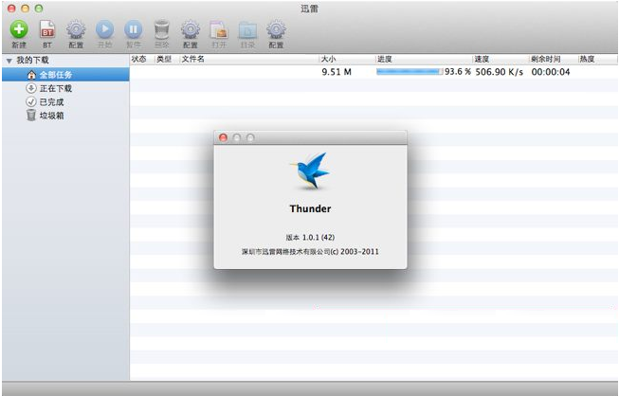Screen dimensions: 619x396
Task: Collapse the 我的下载 disclosure triangle
Action: tap(9, 61)
